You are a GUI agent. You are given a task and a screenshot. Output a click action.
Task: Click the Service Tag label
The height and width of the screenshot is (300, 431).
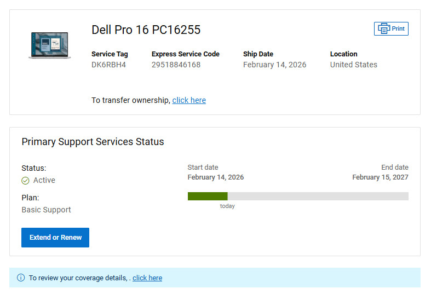click(110, 54)
